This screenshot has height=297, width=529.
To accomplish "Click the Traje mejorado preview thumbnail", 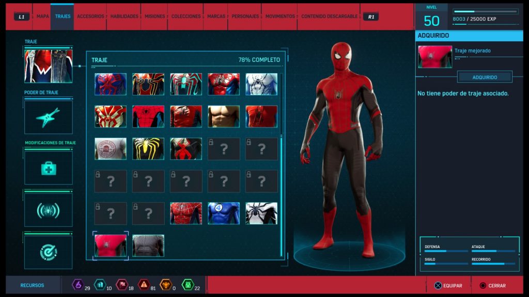I will [x=435, y=57].
